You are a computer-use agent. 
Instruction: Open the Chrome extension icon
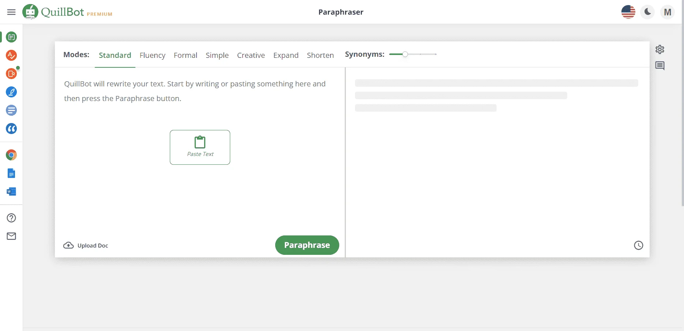click(11, 155)
